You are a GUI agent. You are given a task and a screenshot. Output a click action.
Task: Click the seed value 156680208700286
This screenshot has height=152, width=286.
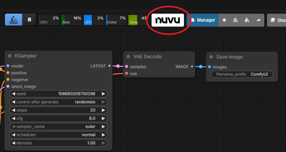point(77,94)
